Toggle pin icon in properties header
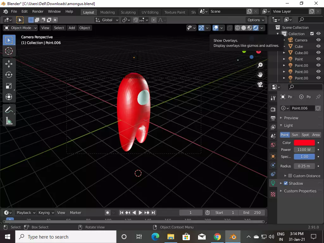324x243 pixels. coord(318,97)
